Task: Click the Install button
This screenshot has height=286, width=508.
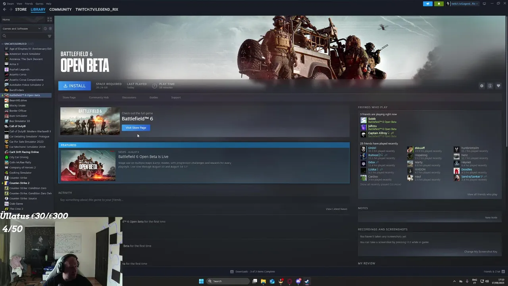Action: pyautogui.click(x=75, y=86)
